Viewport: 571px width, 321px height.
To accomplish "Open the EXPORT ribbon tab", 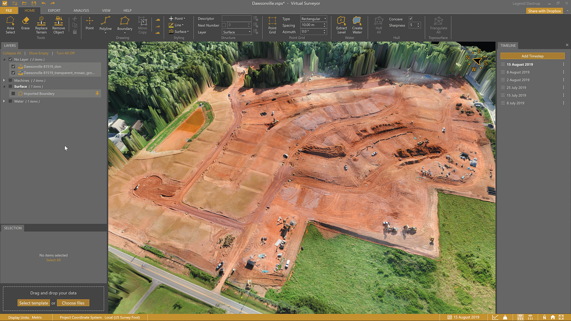I will (x=54, y=10).
